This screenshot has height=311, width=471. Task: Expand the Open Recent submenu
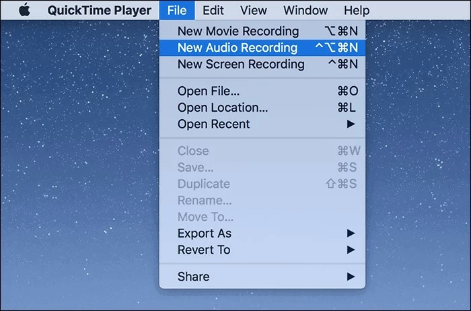click(213, 125)
